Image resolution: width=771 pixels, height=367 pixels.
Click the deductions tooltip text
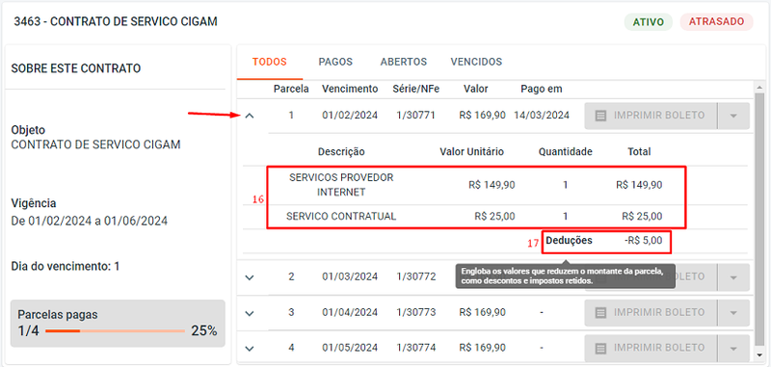pos(562,276)
